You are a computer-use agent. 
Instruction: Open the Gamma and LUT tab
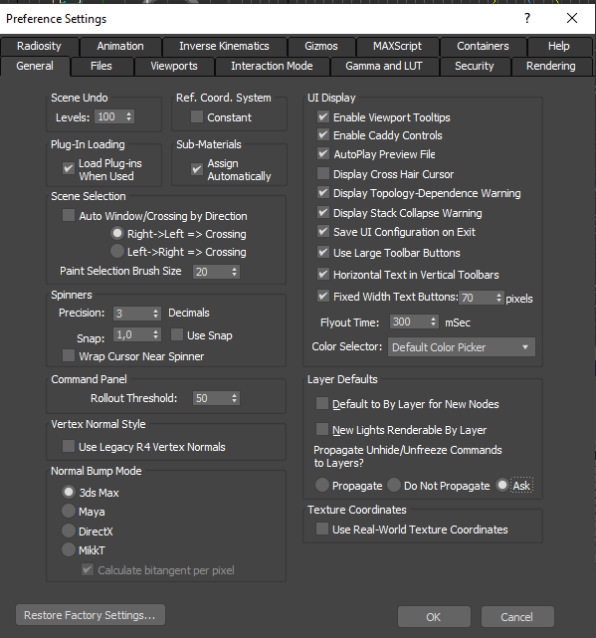tap(384, 66)
